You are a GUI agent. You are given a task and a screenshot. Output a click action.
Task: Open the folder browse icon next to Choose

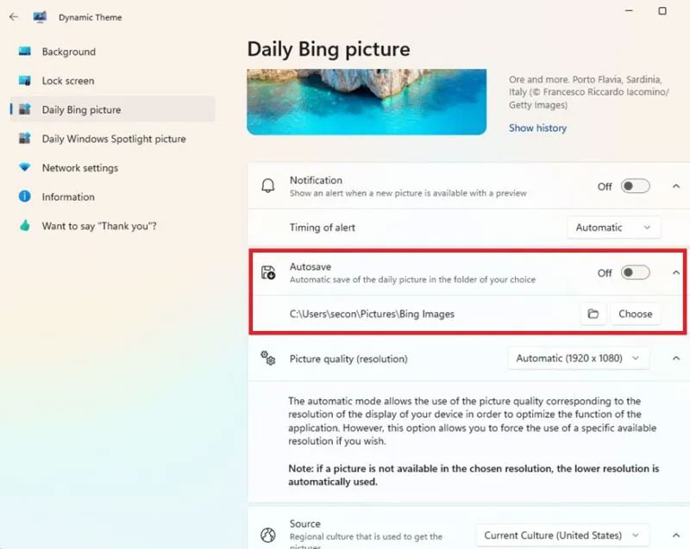click(x=593, y=314)
